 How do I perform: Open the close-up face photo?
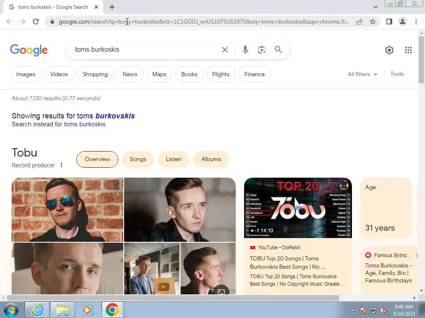point(68,268)
